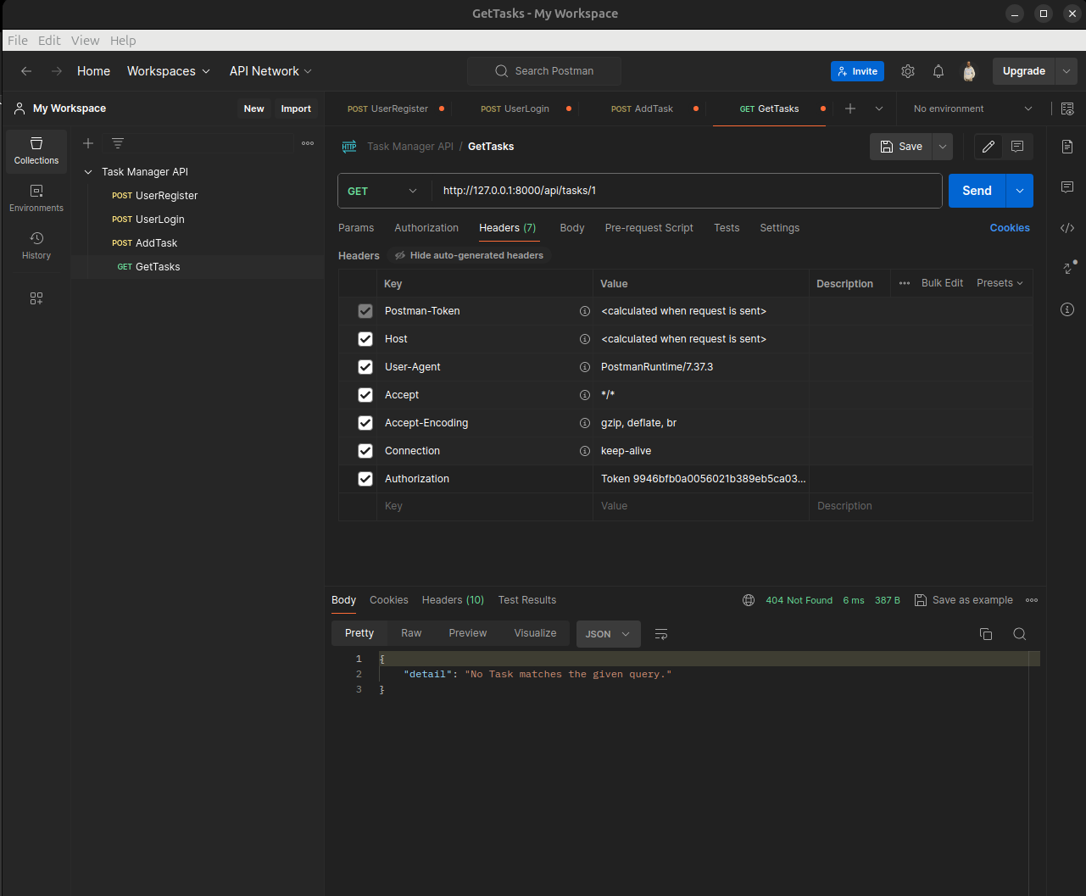Open the Comments icon in right sidebar
Screen dimensions: 1086x896
coord(1067,186)
